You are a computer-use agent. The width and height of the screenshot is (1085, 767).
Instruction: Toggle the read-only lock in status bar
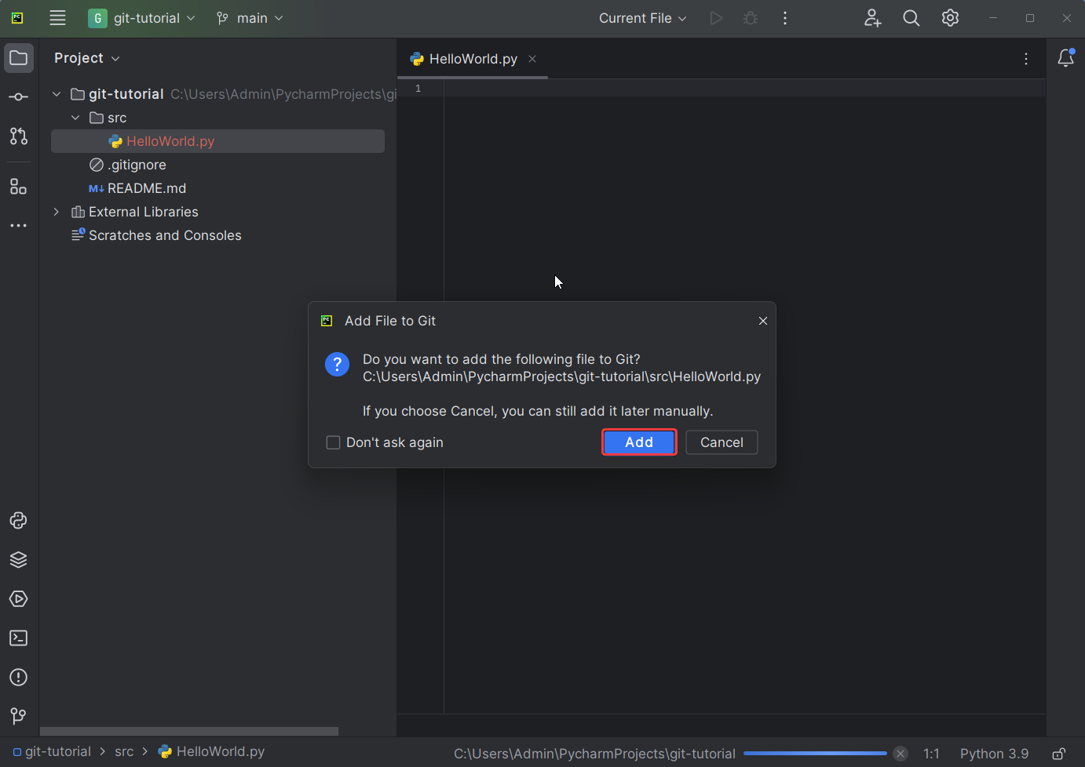coord(1058,754)
